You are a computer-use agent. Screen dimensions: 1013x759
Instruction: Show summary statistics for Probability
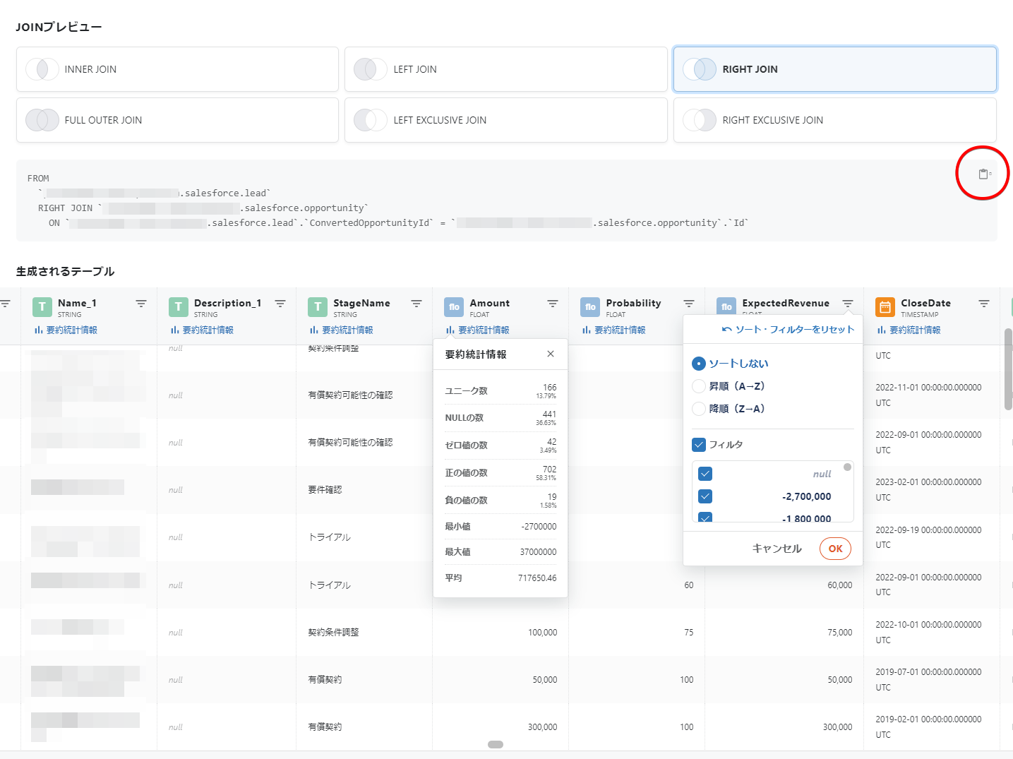click(x=614, y=330)
